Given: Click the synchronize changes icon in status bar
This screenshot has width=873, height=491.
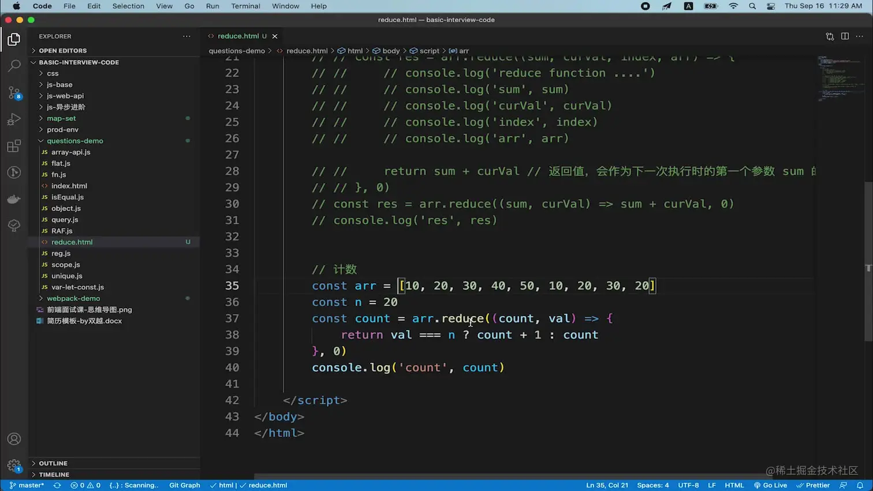Looking at the screenshot, I should click(x=57, y=485).
